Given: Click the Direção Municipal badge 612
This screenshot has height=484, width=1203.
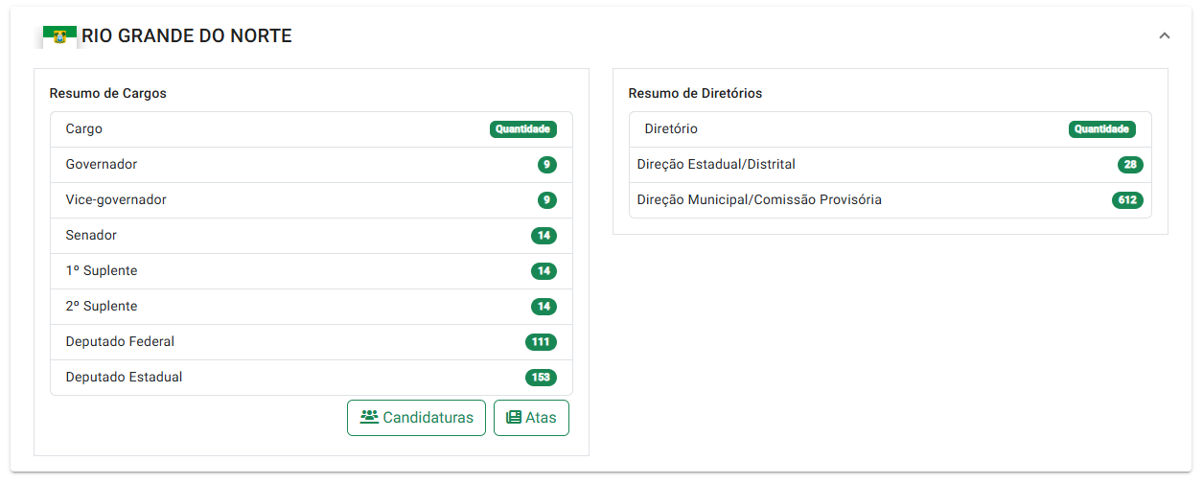Looking at the screenshot, I should tap(1127, 200).
